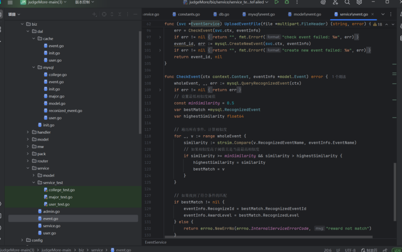Image resolution: width=402 pixels, height=252 pixels.
Task: Unfold collapsed block at line 101
Action: point(160,50)
